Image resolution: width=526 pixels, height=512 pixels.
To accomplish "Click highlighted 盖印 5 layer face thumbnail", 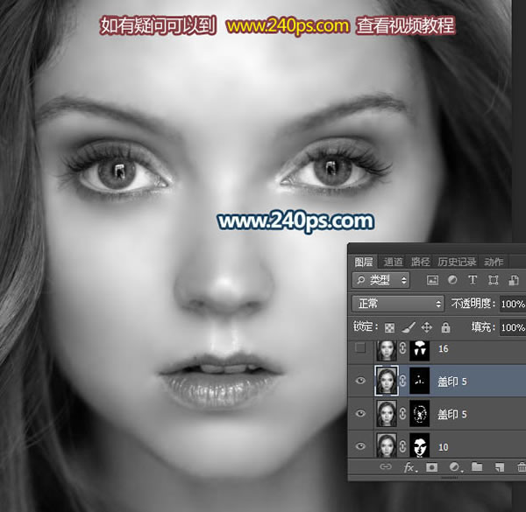I will [x=387, y=381].
